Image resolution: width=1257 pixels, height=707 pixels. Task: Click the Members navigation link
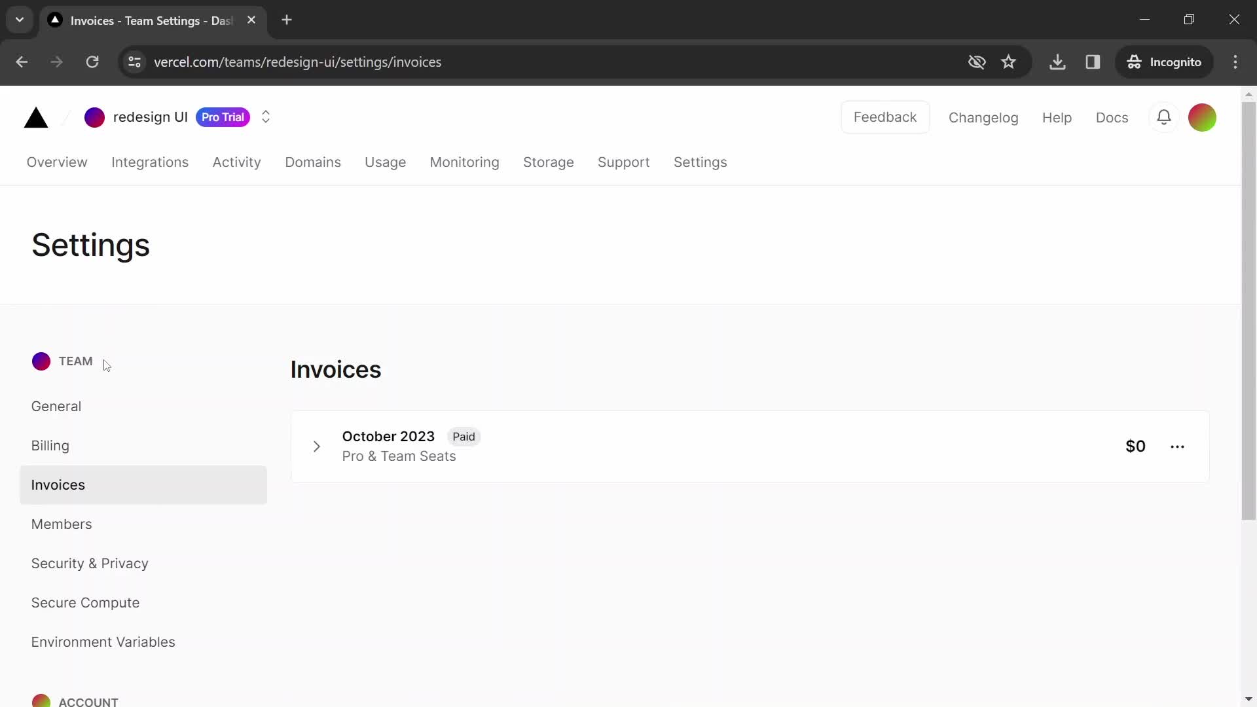[x=62, y=524]
